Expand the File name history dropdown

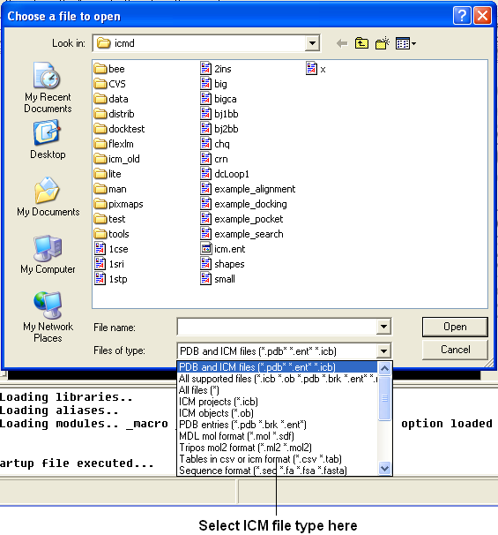(383, 327)
